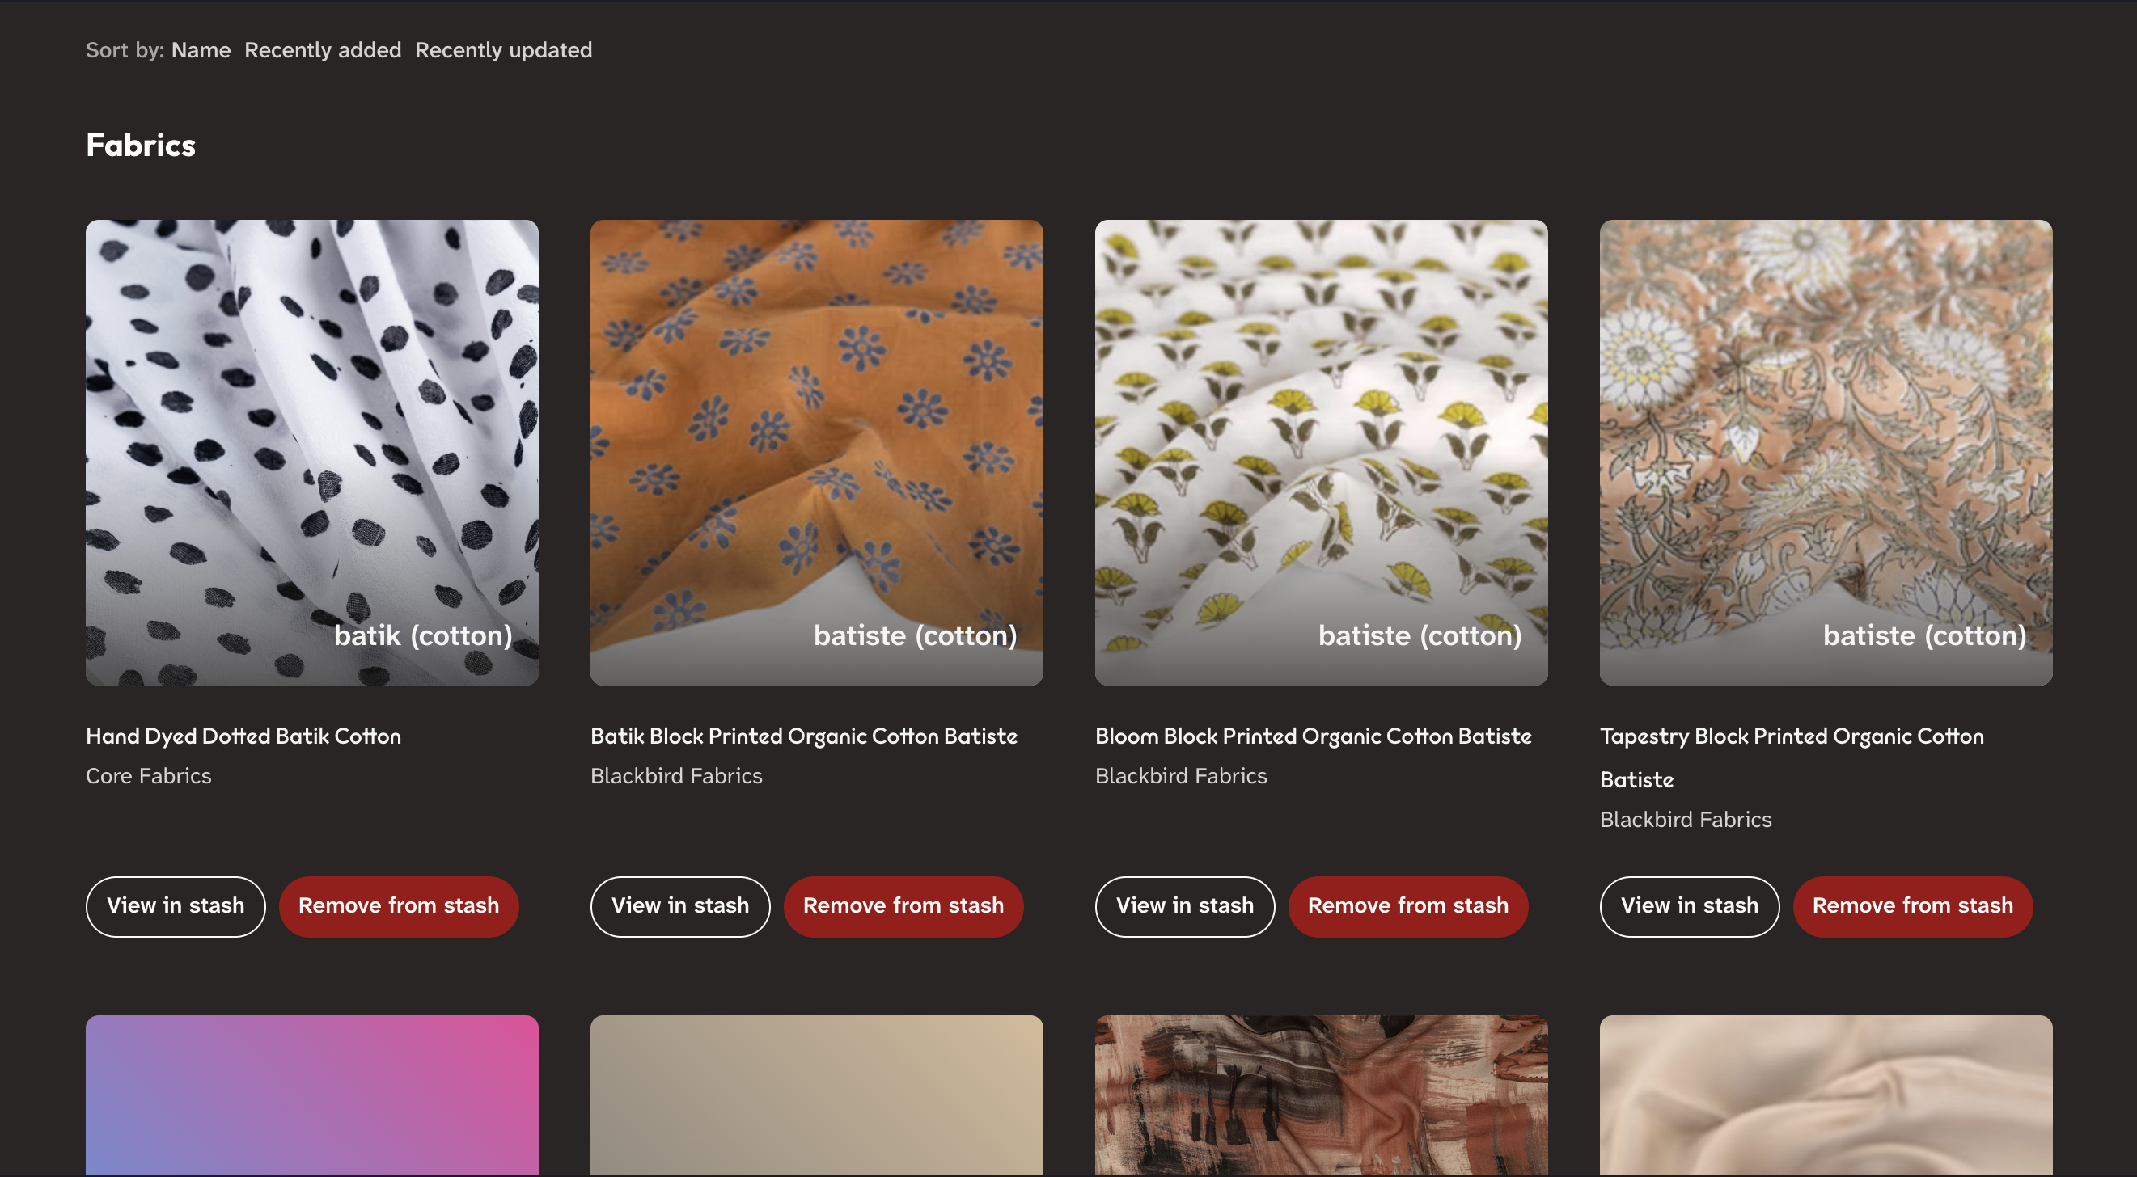The height and width of the screenshot is (1177, 2137).
Task: Open Hand Dyed Dotted Batik Cotton thumbnail
Action: 312,452
